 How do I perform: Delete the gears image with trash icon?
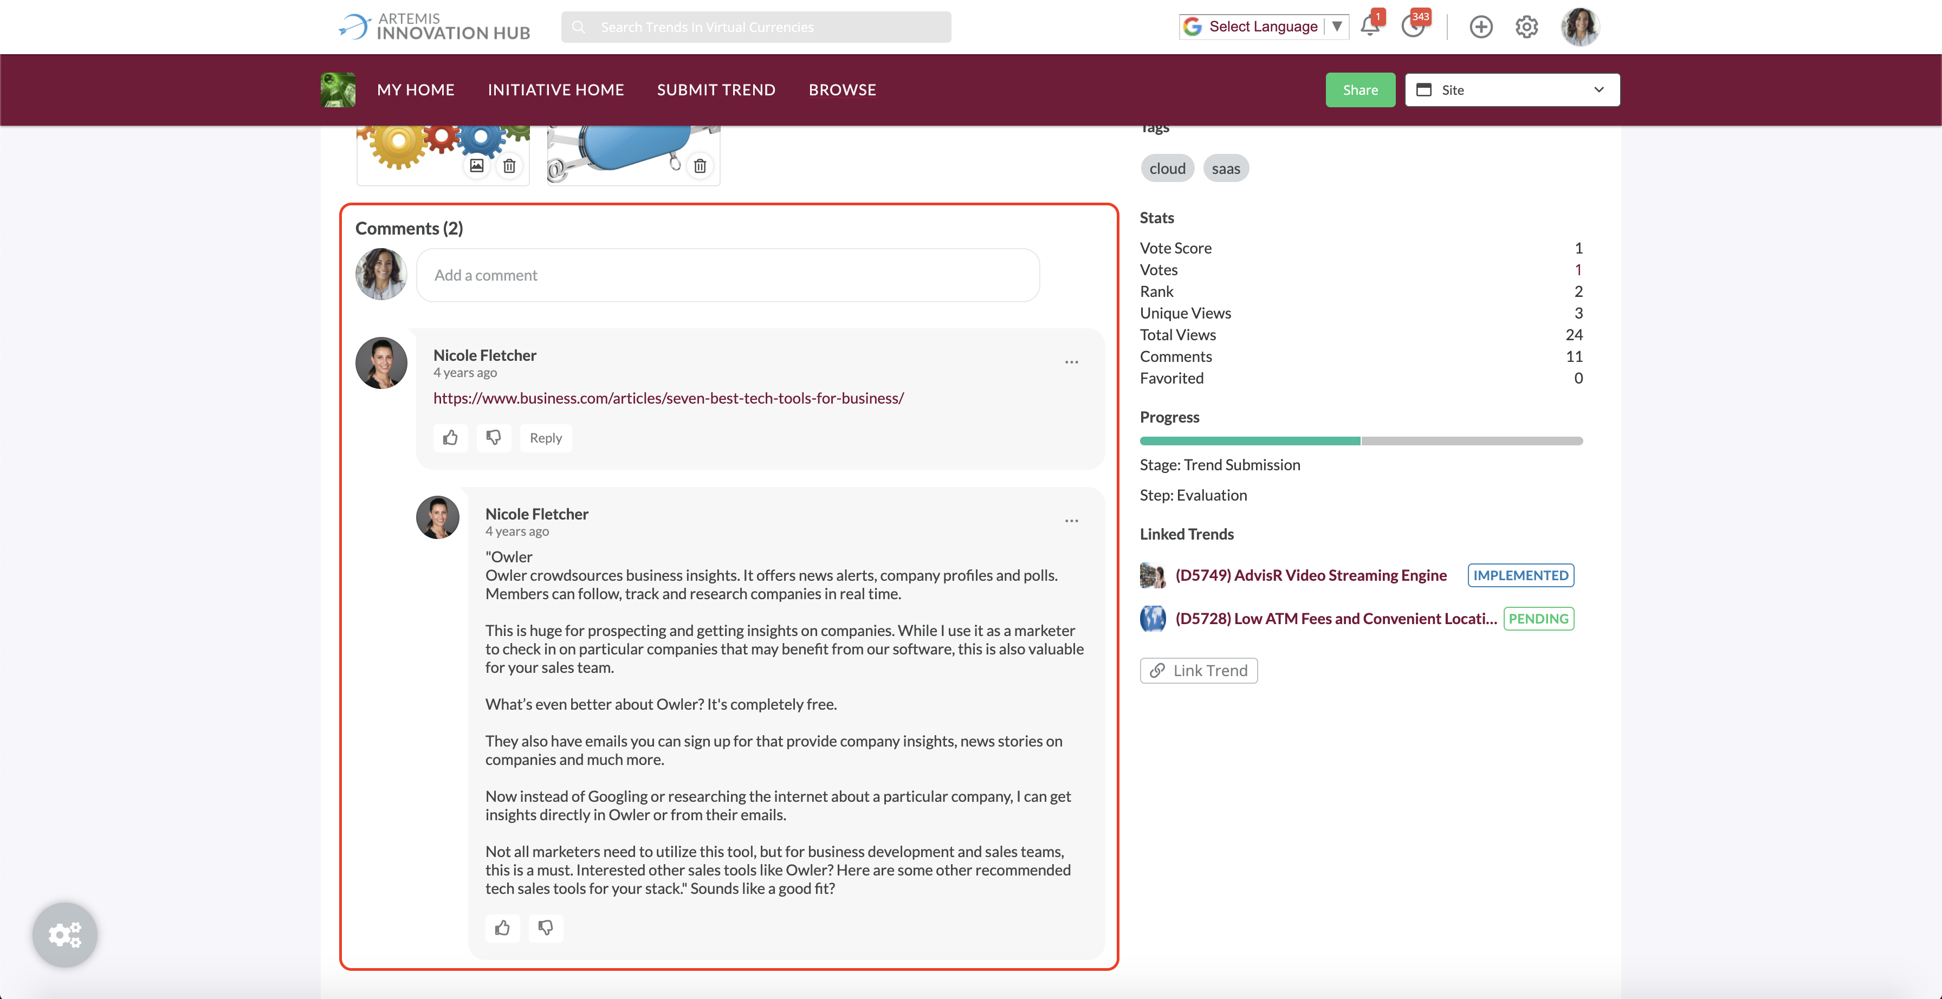click(x=510, y=165)
